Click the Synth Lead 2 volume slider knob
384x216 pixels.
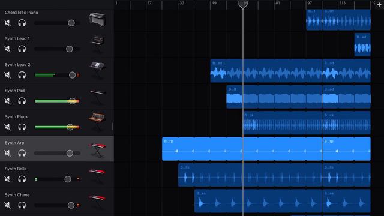[72, 75]
